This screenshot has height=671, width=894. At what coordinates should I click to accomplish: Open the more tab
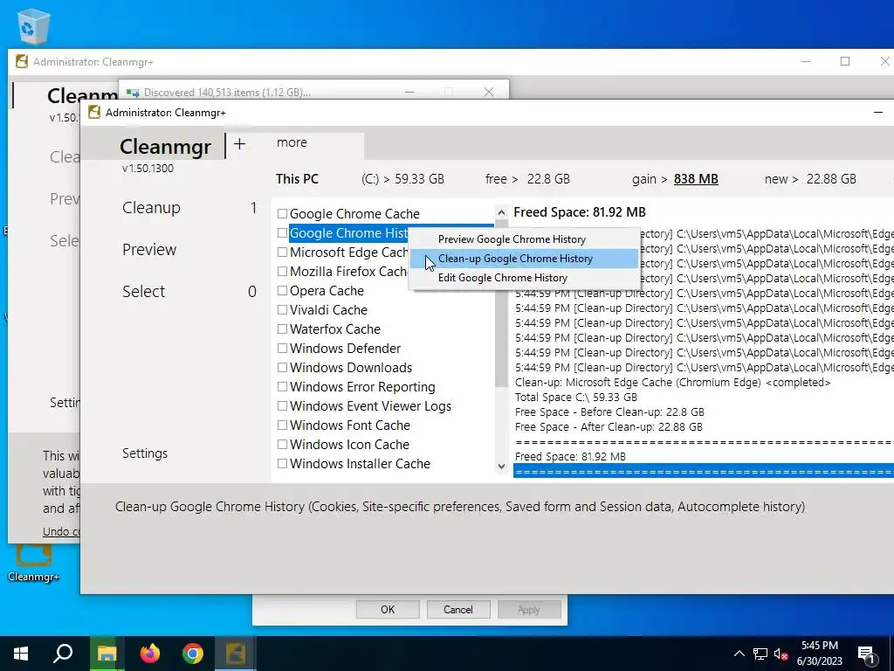[292, 142]
